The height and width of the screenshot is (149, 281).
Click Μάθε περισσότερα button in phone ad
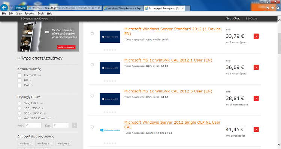point(66,47)
